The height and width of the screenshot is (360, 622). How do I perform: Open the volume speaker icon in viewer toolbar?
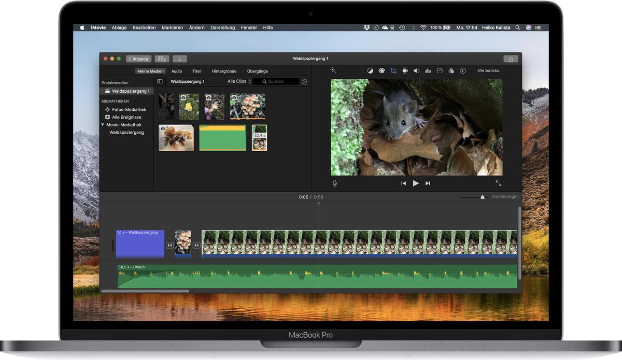416,71
